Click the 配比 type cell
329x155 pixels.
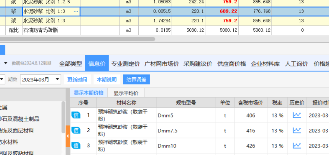point(13,30)
